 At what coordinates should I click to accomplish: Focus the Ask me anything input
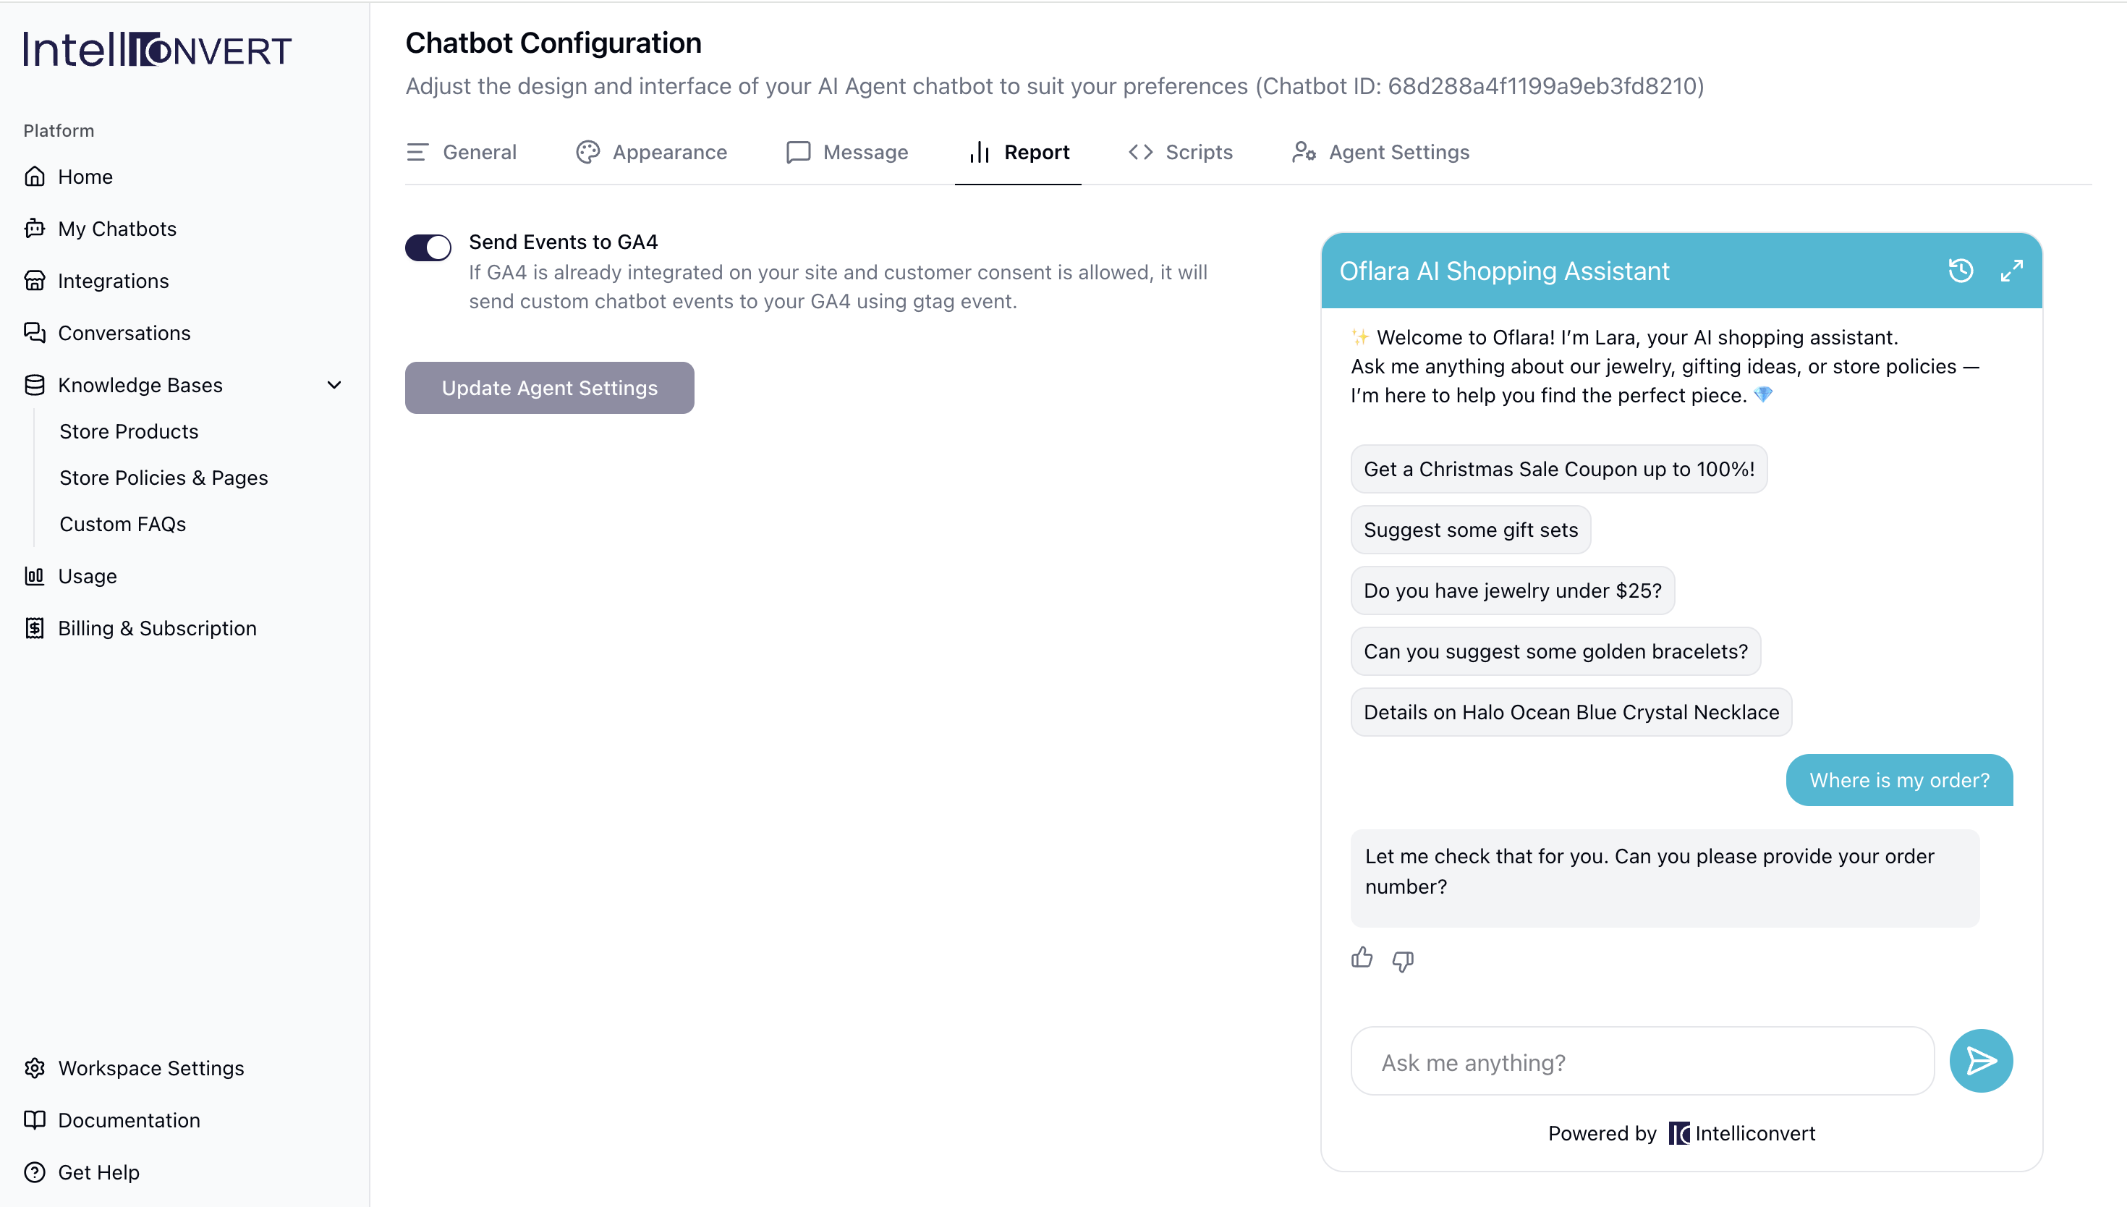pos(1642,1061)
